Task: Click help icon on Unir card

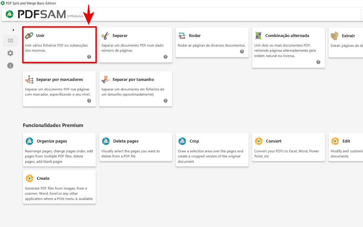Action: [x=89, y=57]
